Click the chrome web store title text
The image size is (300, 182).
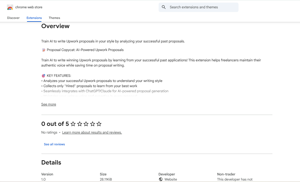pyautogui.click(x=29, y=7)
